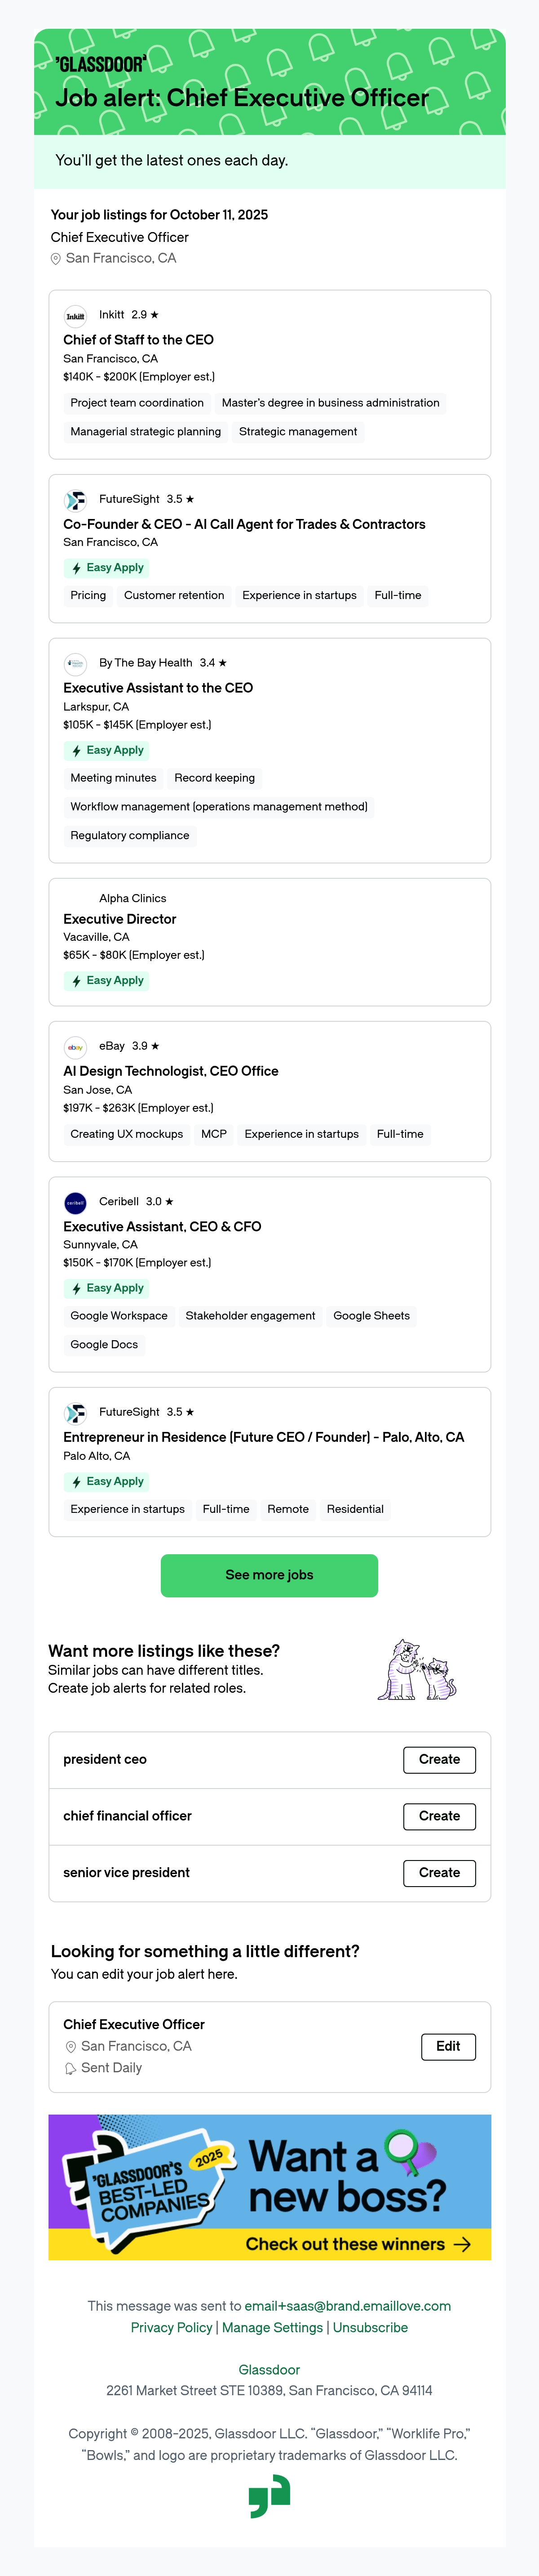Open the Best-Led Companies banner
The width and height of the screenshot is (539, 2576).
click(269, 2187)
